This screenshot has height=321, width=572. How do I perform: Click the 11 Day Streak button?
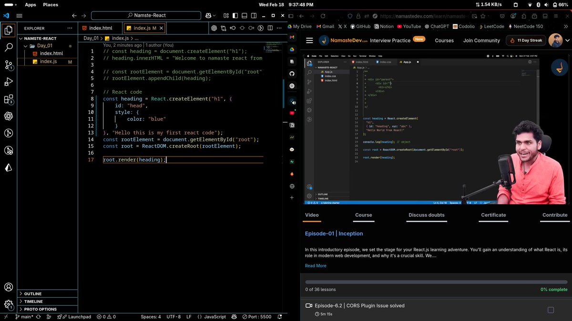pyautogui.click(x=526, y=40)
